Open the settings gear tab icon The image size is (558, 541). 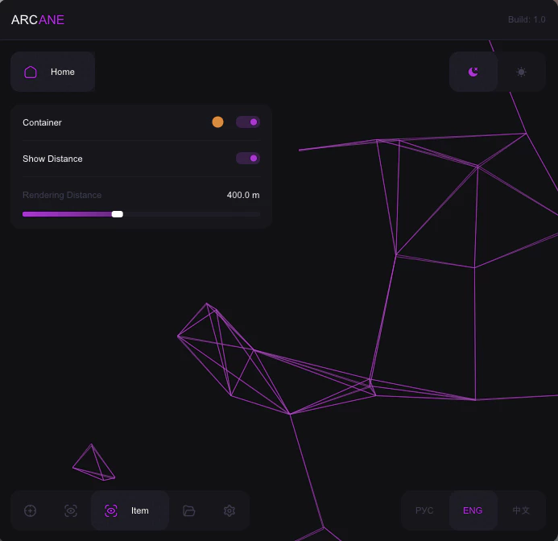229,510
